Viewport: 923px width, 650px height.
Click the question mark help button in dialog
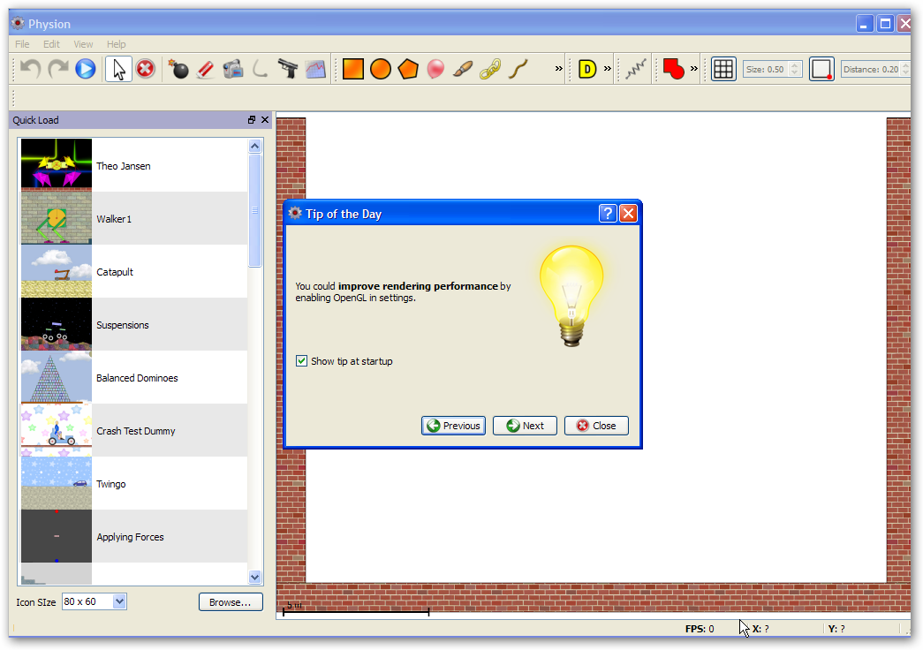608,213
